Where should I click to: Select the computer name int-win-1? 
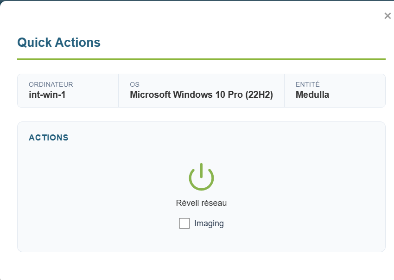click(48, 95)
